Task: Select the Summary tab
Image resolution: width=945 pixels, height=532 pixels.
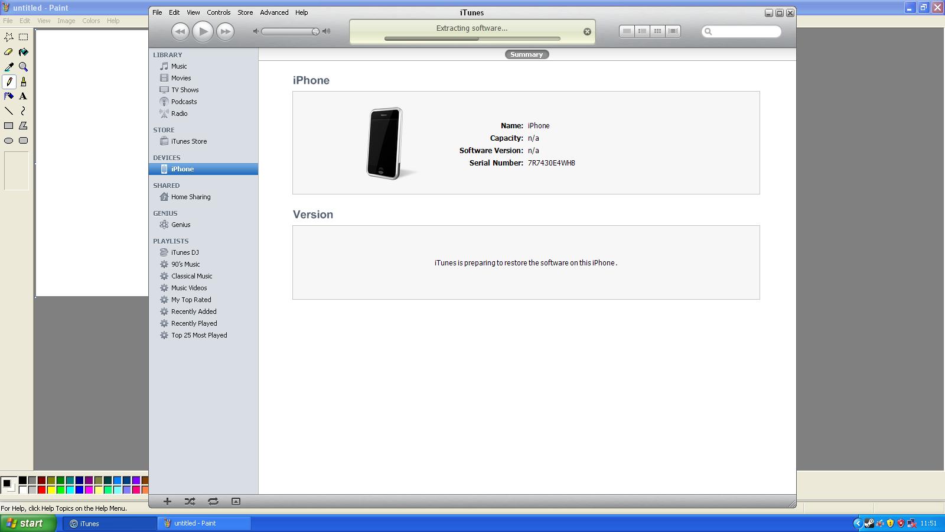Action: click(x=526, y=54)
